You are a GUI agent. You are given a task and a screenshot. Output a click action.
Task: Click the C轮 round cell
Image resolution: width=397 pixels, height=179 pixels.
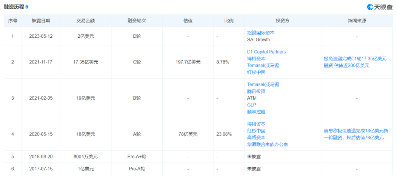click(x=137, y=62)
